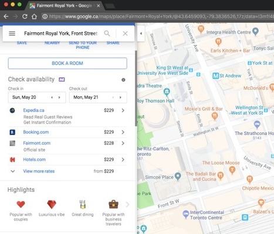View site info icon in address bar
274x234 pixels.
pos(45,16)
